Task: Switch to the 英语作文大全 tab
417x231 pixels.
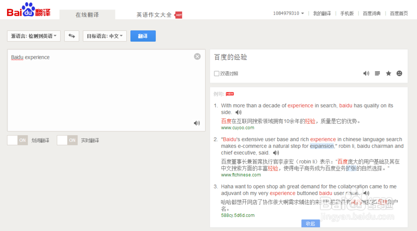Action: [x=154, y=15]
